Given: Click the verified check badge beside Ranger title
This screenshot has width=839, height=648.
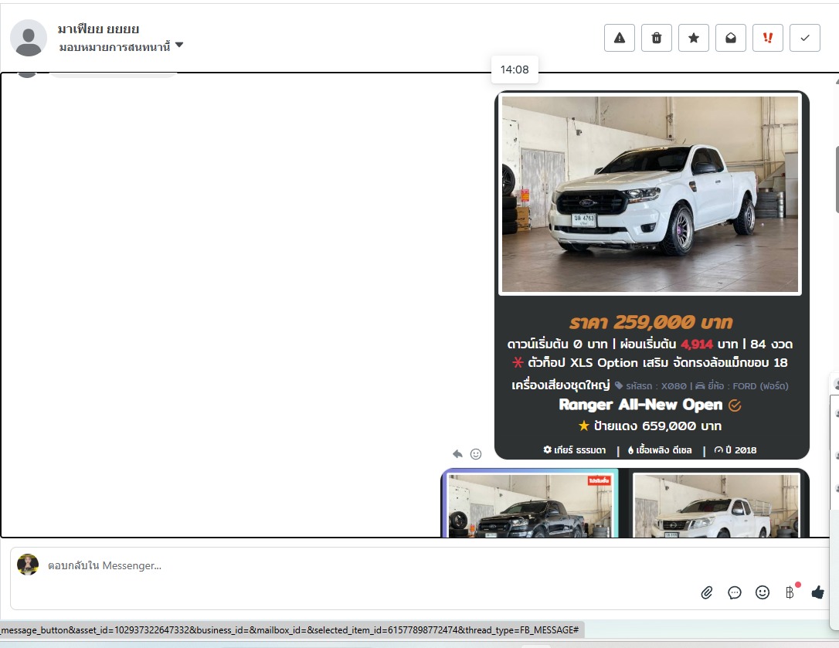Looking at the screenshot, I should (x=735, y=405).
